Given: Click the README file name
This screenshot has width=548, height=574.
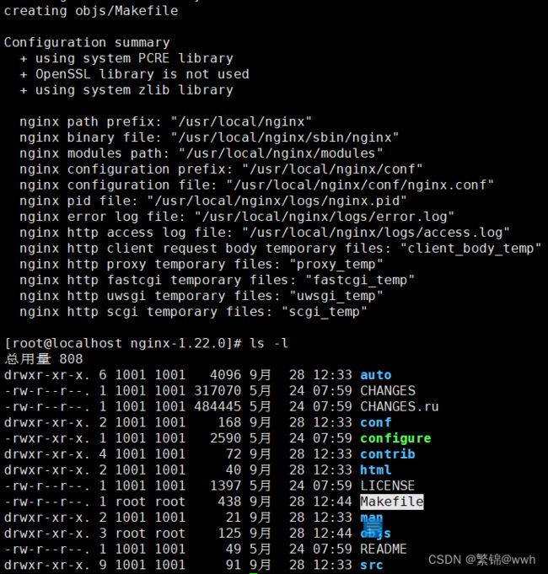Looking at the screenshot, I should point(384,549).
